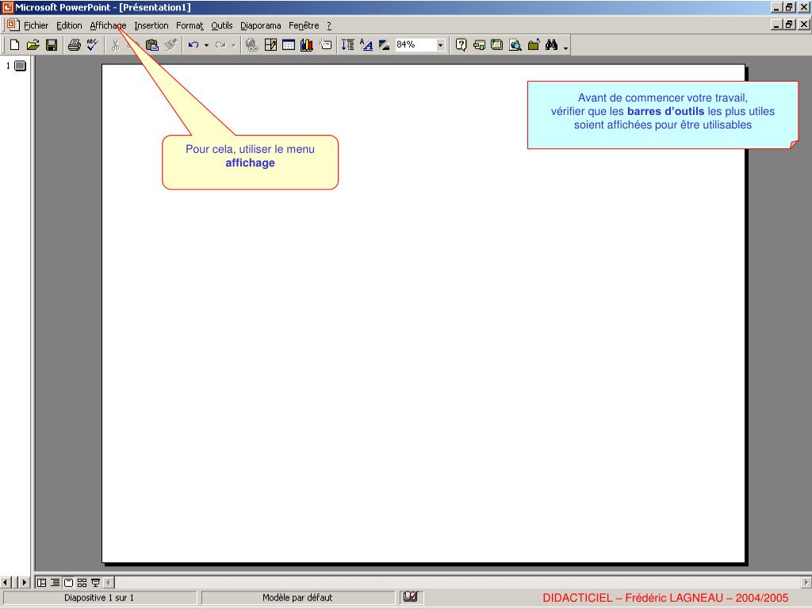Click the Insert Table icon

point(289,45)
